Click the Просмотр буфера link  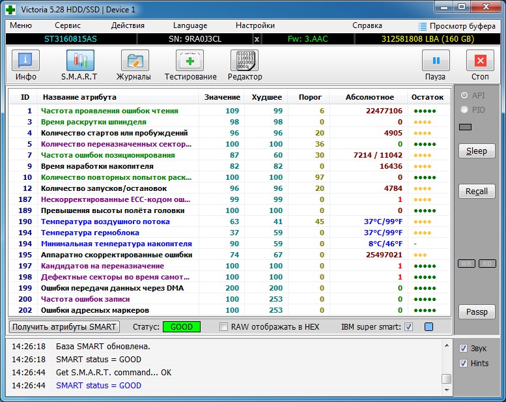462,26
